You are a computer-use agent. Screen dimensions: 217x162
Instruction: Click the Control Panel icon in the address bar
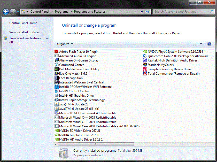click(x=23, y=12)
